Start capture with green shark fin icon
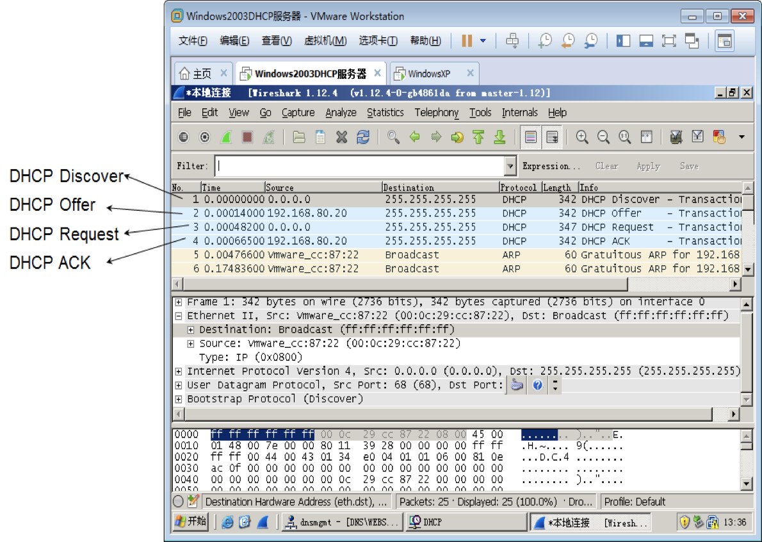This screenshot has height=542, width=762. pyautogui.click(x=226, y=138)
